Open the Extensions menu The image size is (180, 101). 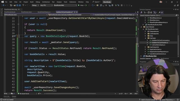pyautogui.click(x=73, y=2)
